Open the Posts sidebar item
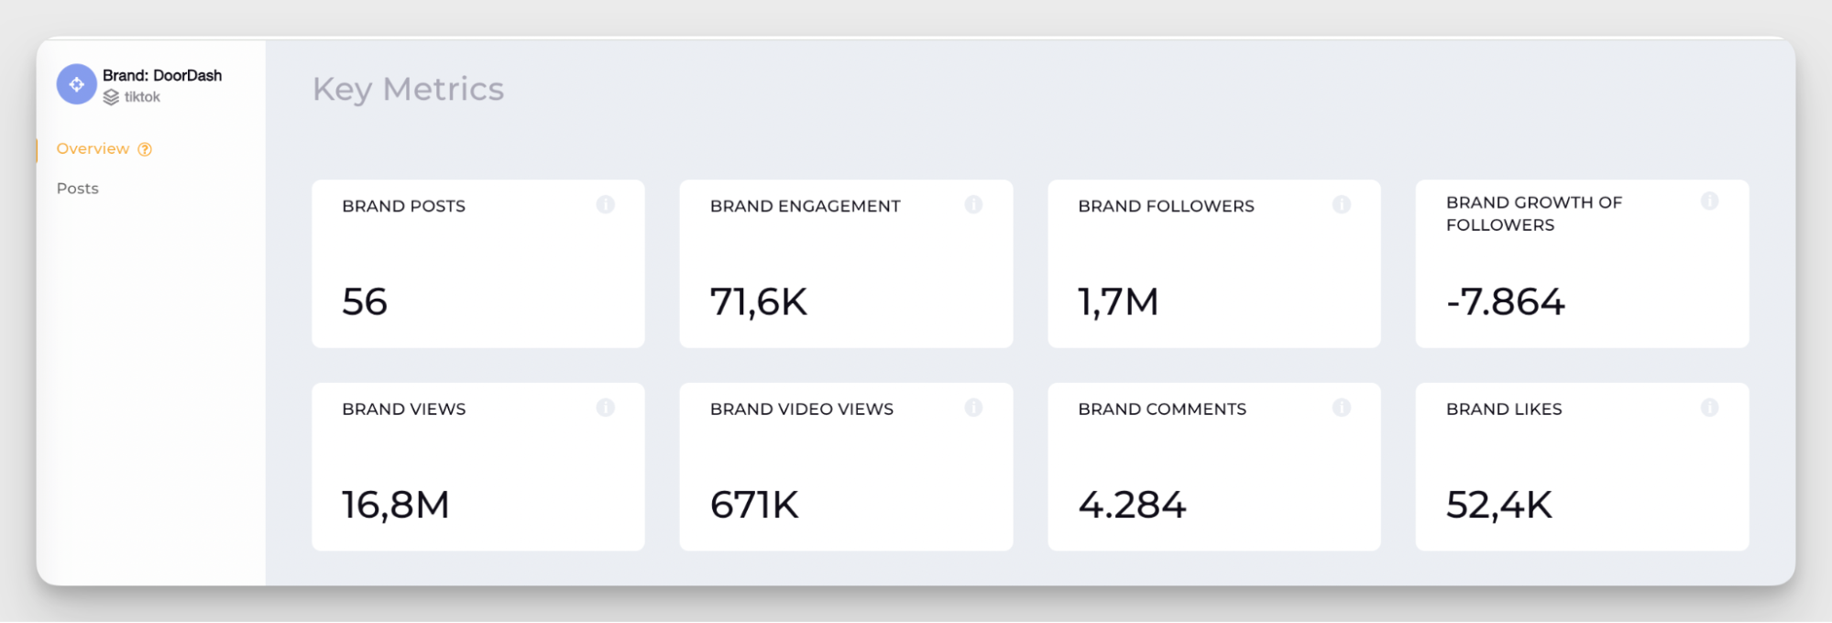Image resolution: width=1832 pixels, height=623 pixels. point(77,188)
